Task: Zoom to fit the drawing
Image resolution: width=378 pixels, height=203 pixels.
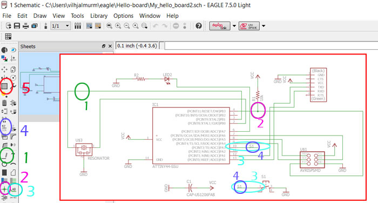Action: pos(109,26)
